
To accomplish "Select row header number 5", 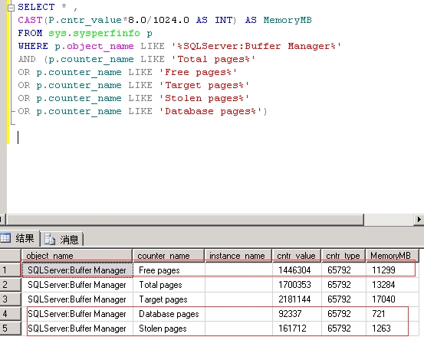I will point(10,328).
